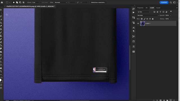Open the Adjustments sliders panel icon

(134, 17)
